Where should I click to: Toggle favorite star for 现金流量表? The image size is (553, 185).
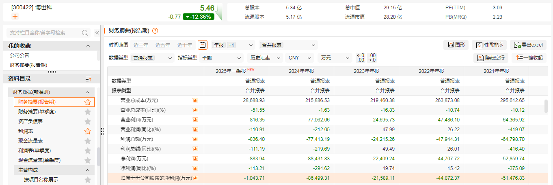[87, 141]
